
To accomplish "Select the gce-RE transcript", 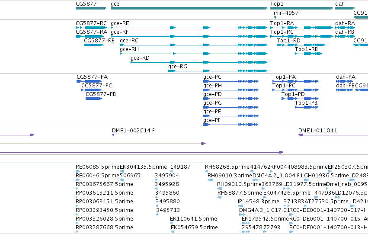I will pyautogui.click(x=189, y=28).
